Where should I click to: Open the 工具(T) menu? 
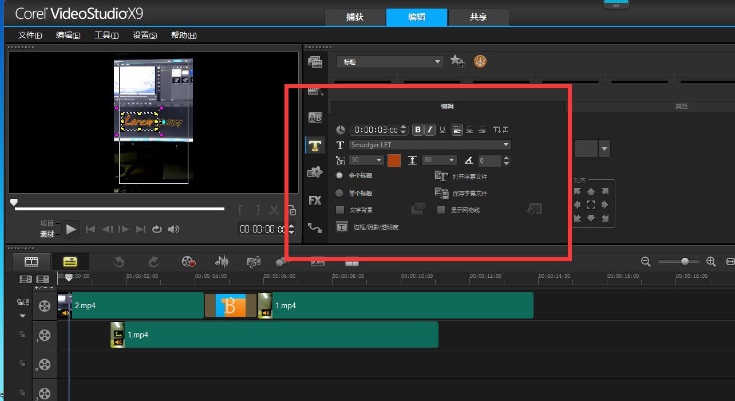pos(106,36)
